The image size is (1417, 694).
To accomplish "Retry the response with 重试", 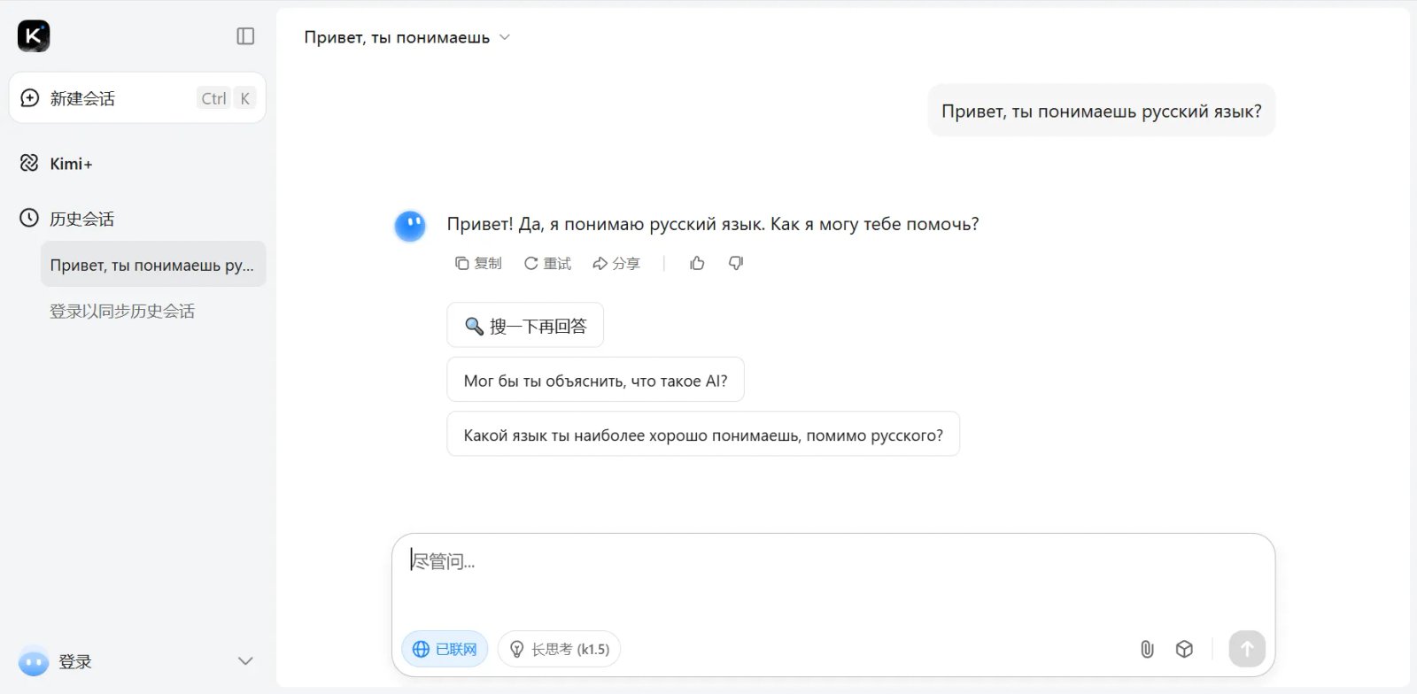I will tap(547, 263).
